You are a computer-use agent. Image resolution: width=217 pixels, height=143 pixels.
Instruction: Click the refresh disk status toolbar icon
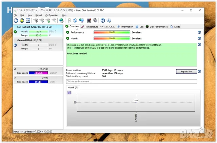pyautogui.click(x=16, y=21)
